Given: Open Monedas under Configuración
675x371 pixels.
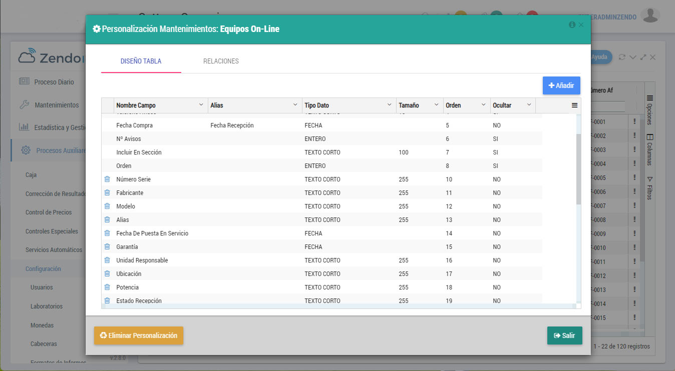Looking at the screenshot, I should (42, 325).
